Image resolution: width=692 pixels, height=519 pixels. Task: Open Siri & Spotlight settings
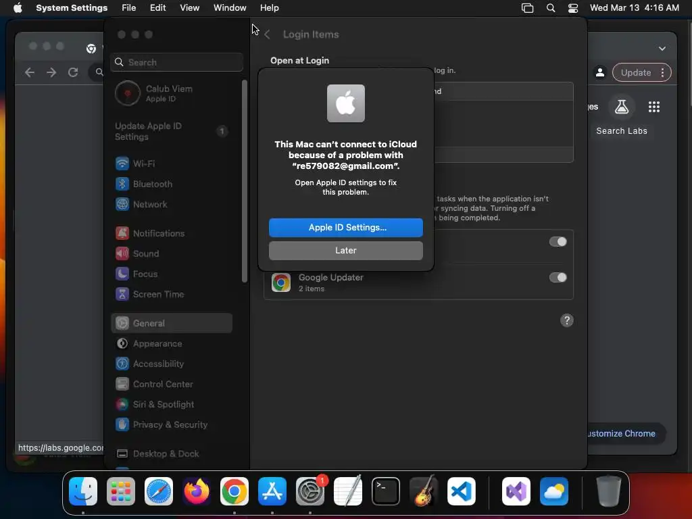[172, 405]
